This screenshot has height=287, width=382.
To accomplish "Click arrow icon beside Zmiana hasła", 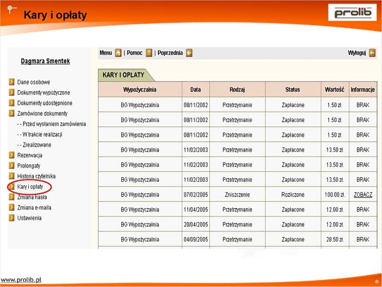I will [11, 197].
